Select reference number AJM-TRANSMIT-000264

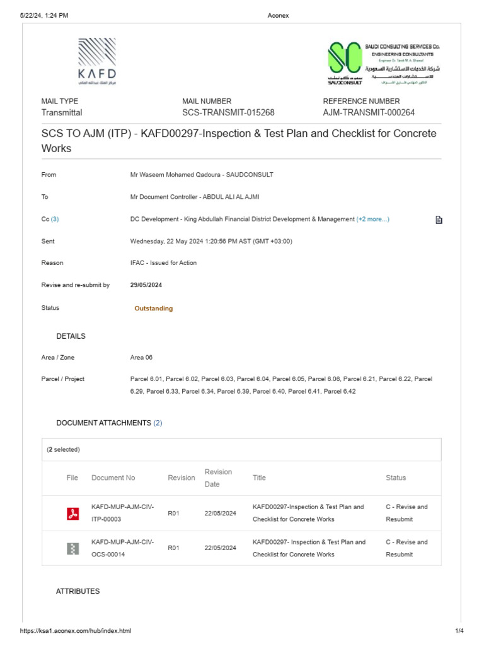coord(369,112)
